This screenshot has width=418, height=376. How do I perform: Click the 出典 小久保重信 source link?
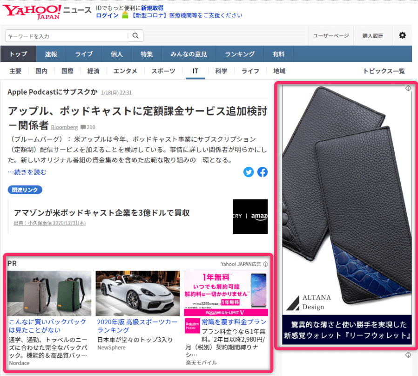pyautogui.click(x=50, y=223)
